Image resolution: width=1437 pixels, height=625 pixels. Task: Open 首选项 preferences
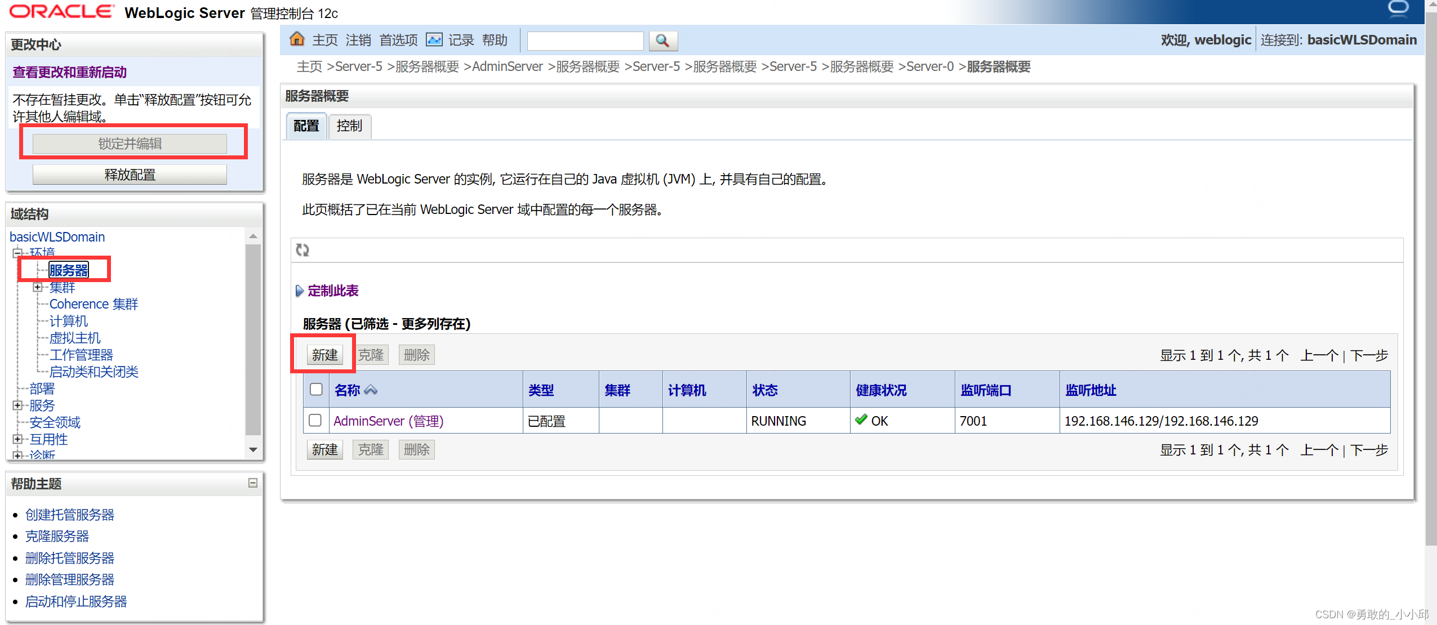tap(398, 40)
